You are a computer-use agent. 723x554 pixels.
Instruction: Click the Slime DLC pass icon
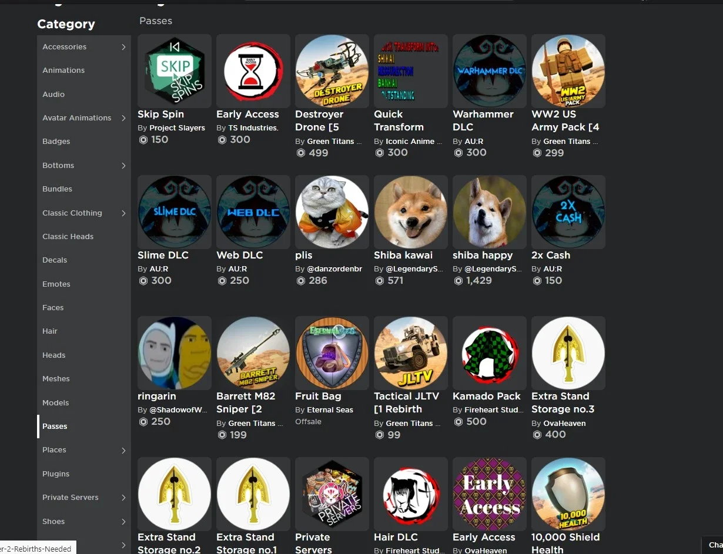point(175,212)
